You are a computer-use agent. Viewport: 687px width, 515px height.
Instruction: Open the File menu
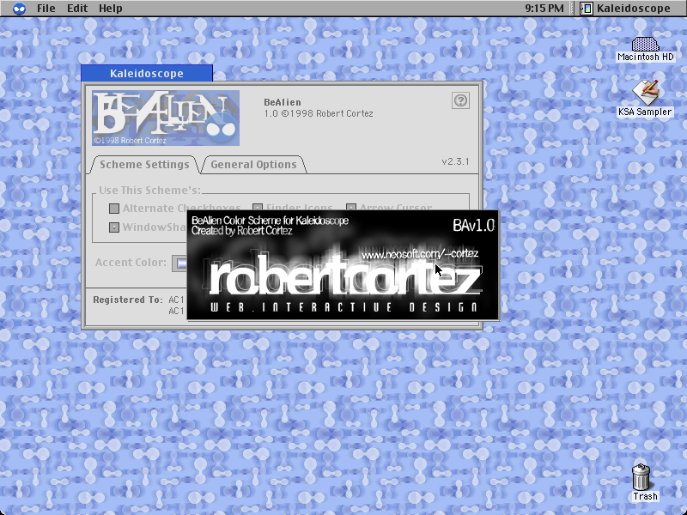[x=46, y=9]
